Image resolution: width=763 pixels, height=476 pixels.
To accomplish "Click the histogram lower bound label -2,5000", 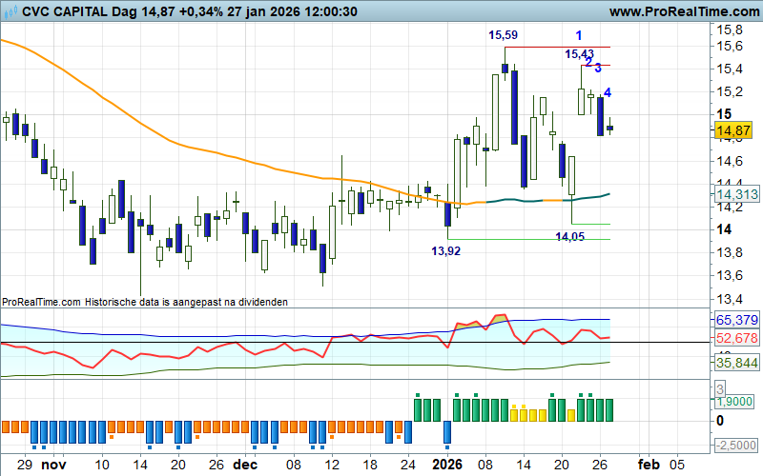I will 735,446.
